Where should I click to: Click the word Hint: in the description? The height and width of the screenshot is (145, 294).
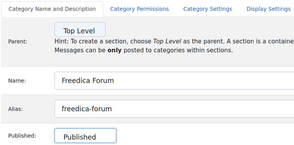(62, 42)
